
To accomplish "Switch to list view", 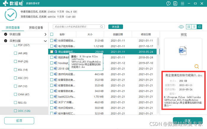I will click(x=194, y=27).
